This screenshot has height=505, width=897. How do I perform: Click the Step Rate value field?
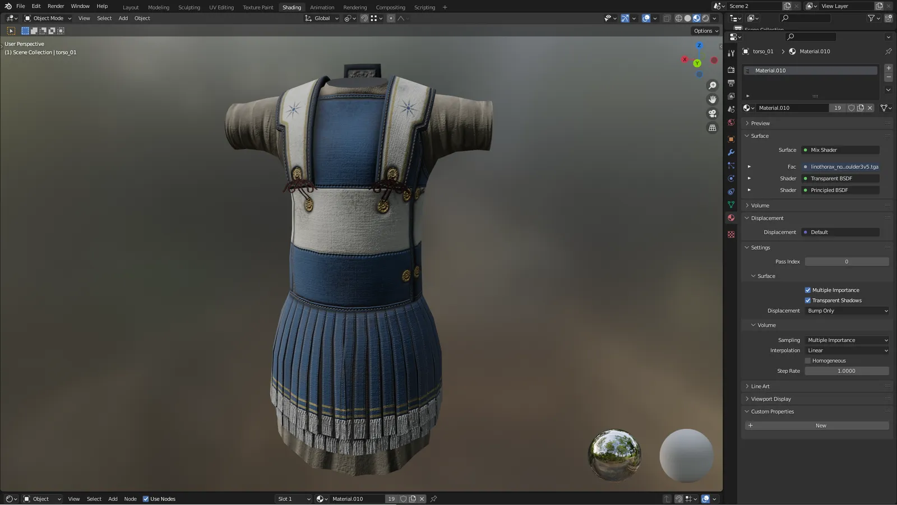[x=847, y=371]
